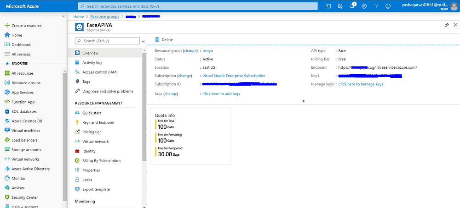460x208 pixels.
Task: Click the testya resource group link
Action: point(208,51)
